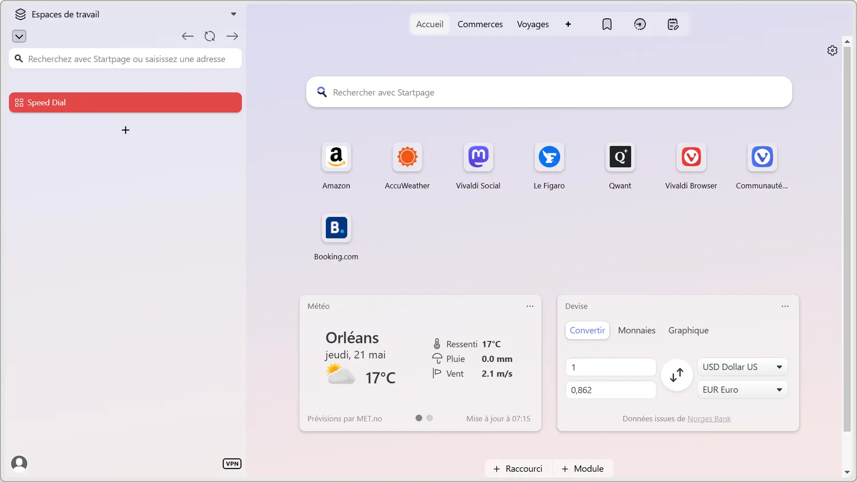
Task: Click the Orléans city name
Action: 352,338
